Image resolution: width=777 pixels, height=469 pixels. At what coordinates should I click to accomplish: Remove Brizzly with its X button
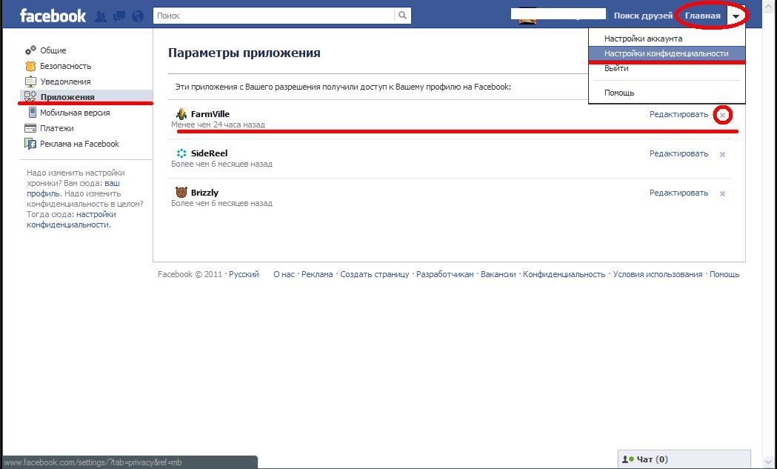coord(722,193)
